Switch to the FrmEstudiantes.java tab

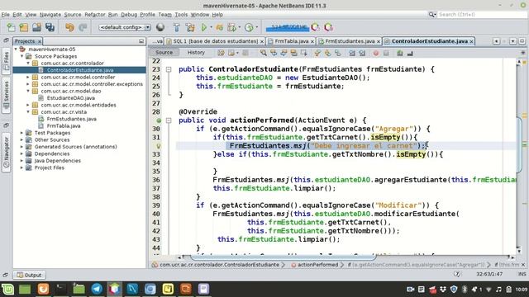click(350, 41)
